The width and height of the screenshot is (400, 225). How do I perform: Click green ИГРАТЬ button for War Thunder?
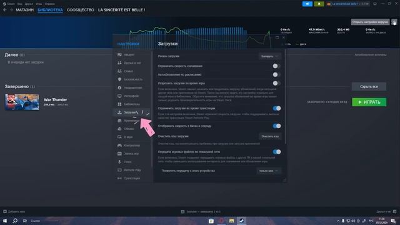369,102
